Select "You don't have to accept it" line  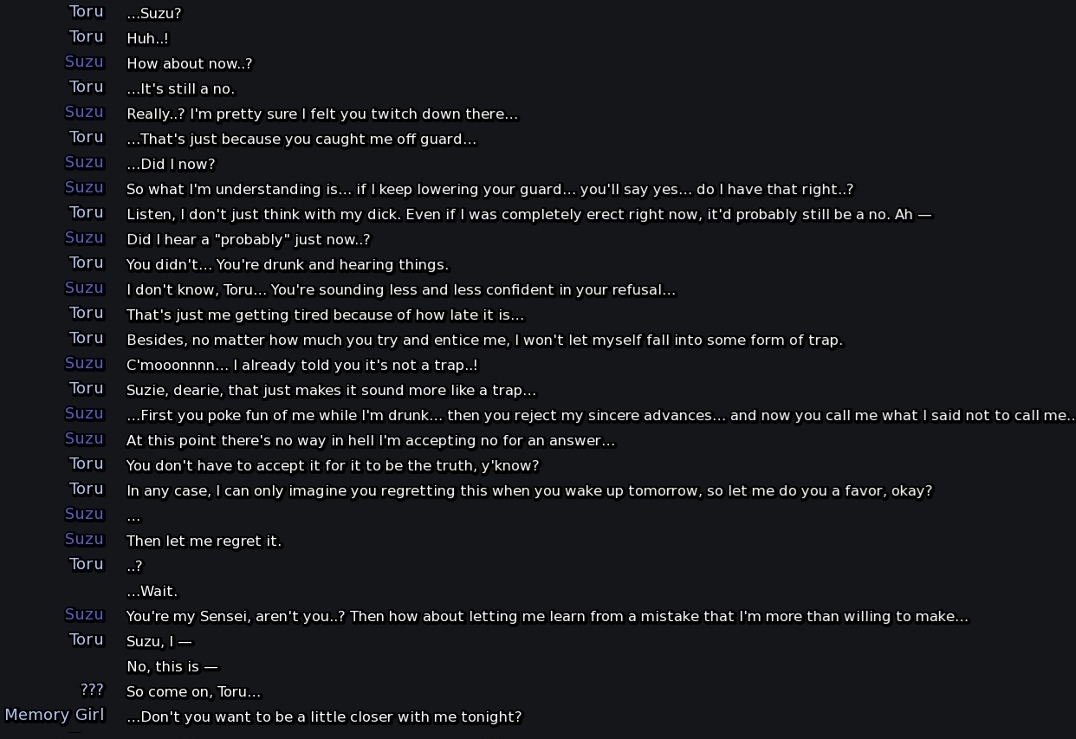pyautogui.click(x=333, y=466)
